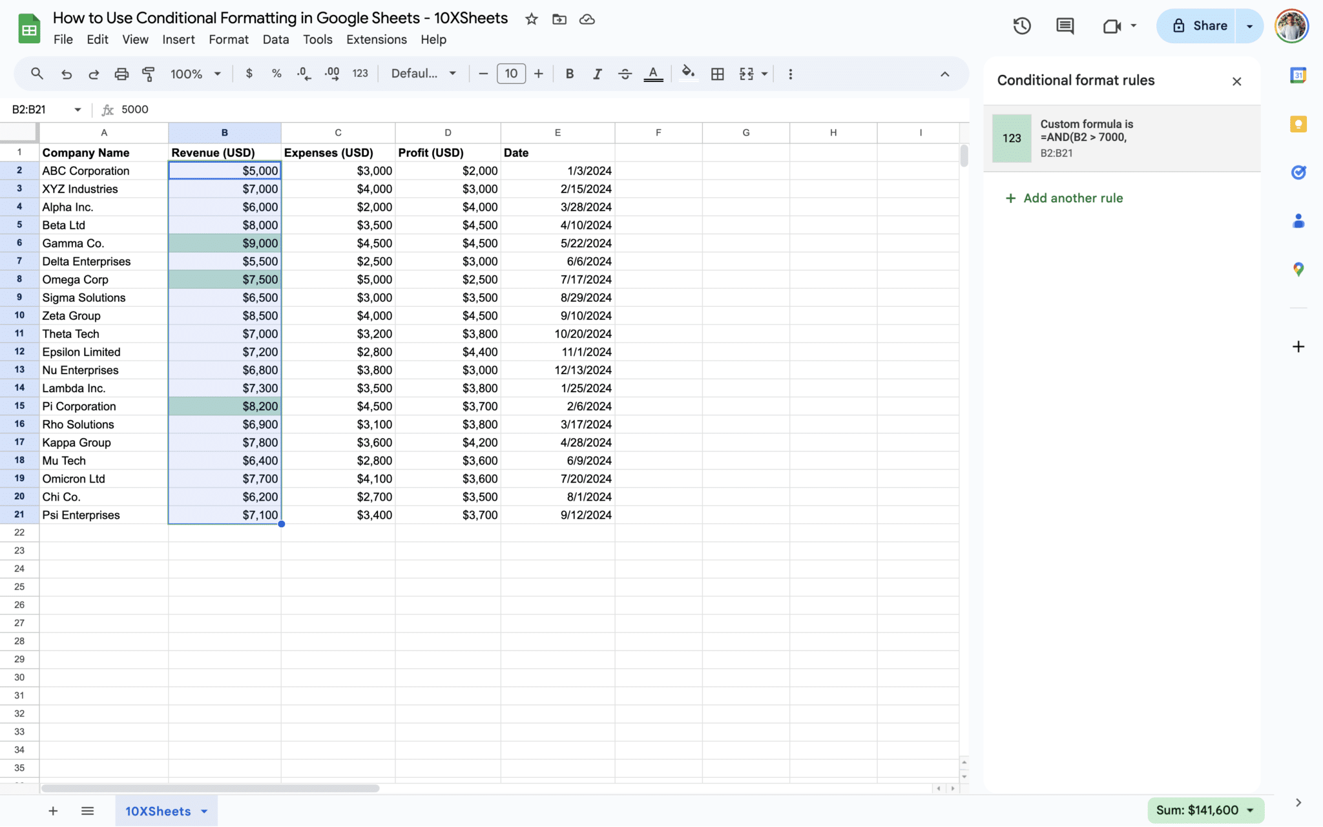Click the Redo arrow icon
1323x827 pixels.
(94, 74)
